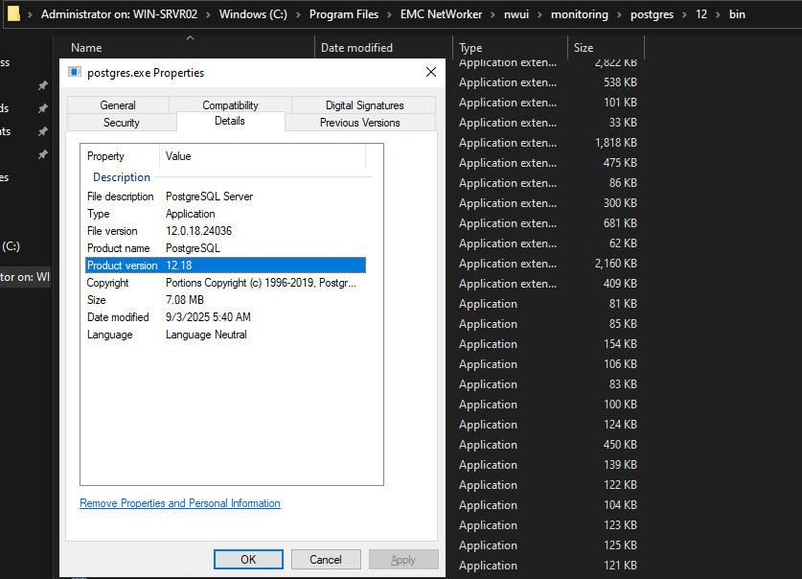Select the highlighted Product version 12.18 row
Viewport: 802px width, 579px height.
225,265
